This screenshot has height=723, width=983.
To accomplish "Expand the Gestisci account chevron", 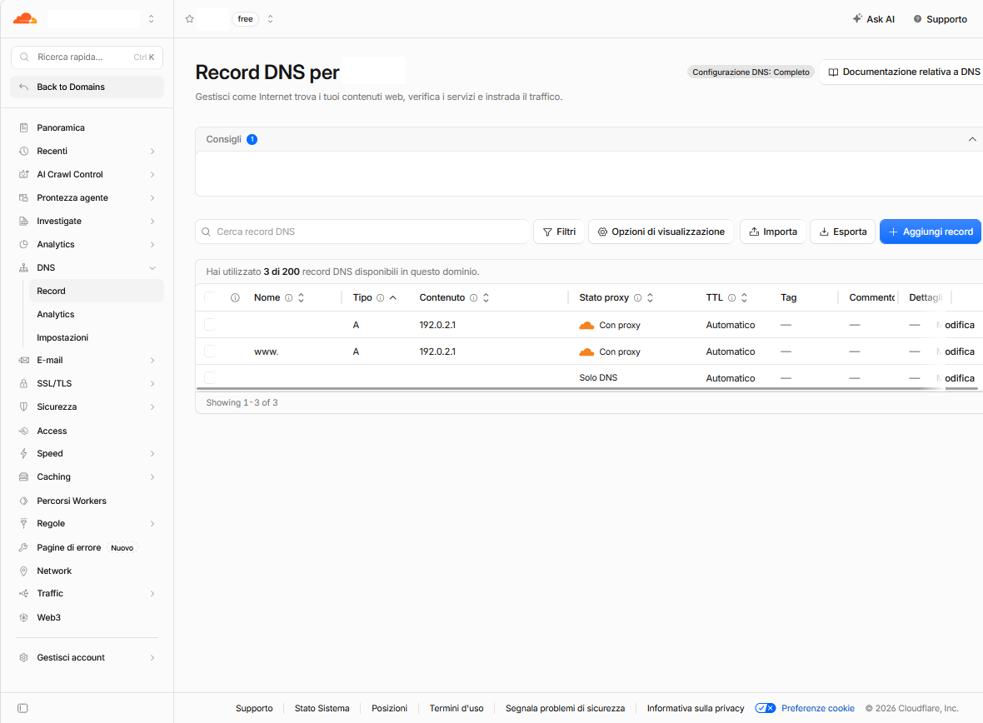I will coord(152,657).
